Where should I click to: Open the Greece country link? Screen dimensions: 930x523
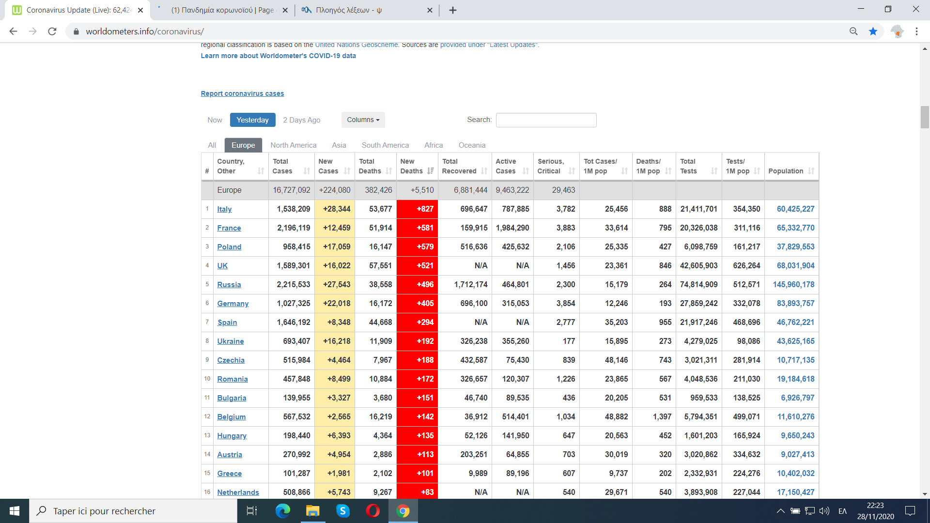point(229,474)
